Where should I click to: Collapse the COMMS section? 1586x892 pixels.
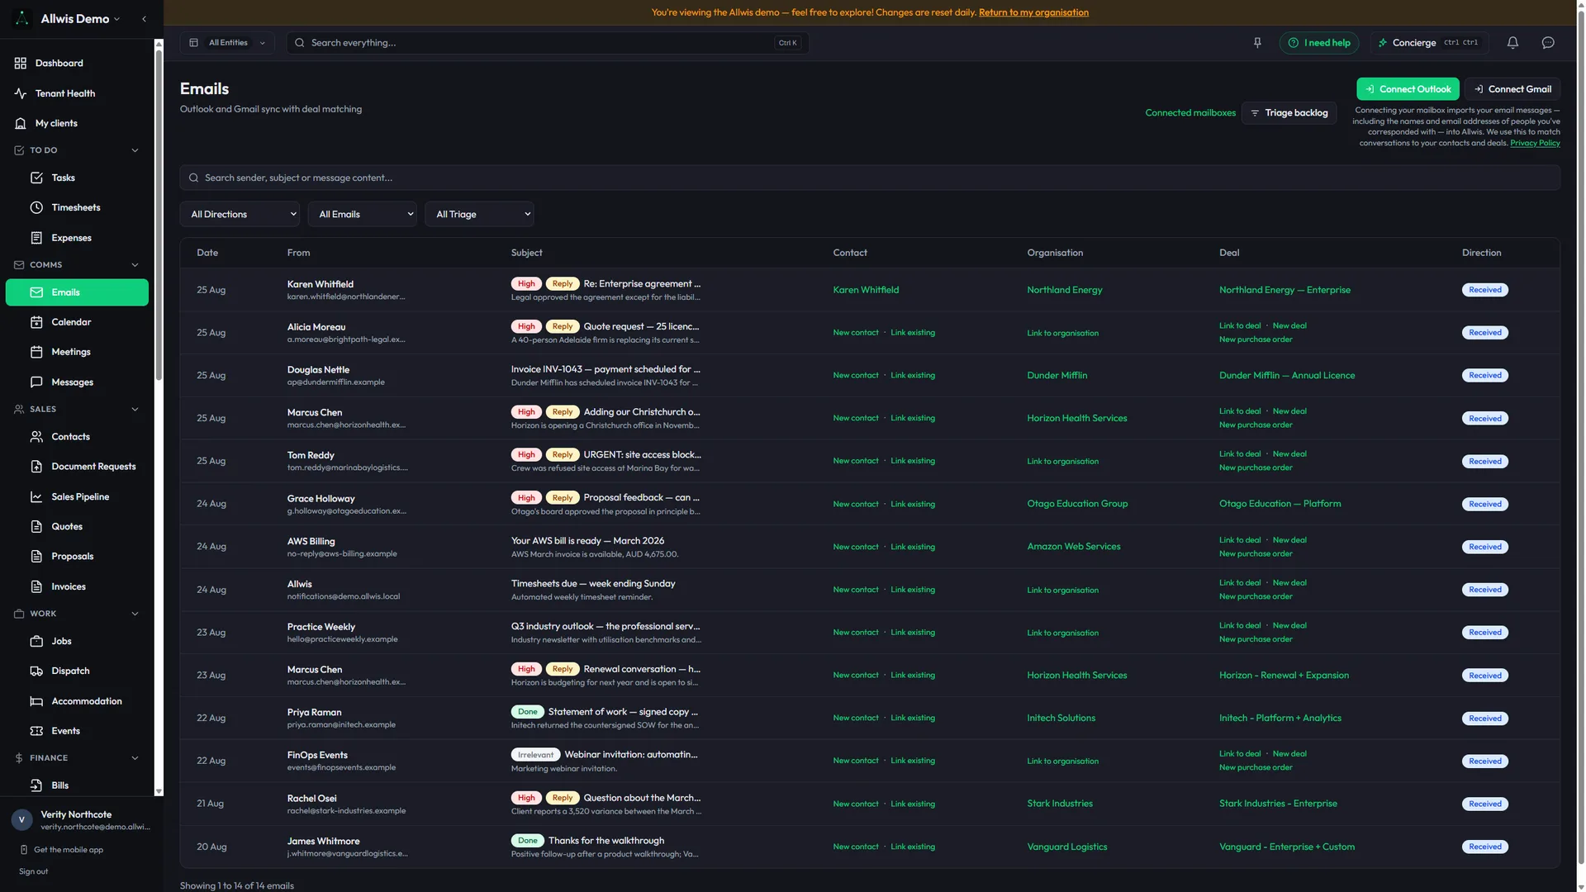point(135,265)
